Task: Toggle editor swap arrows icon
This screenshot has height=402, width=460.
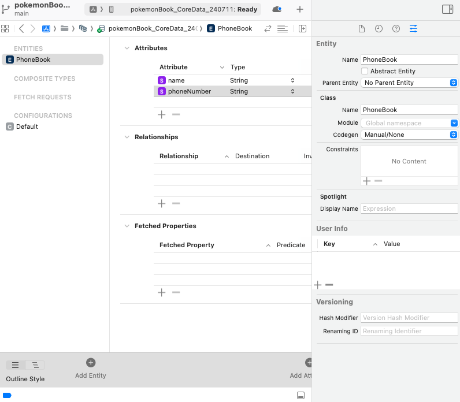Action: tap(268, 28)
